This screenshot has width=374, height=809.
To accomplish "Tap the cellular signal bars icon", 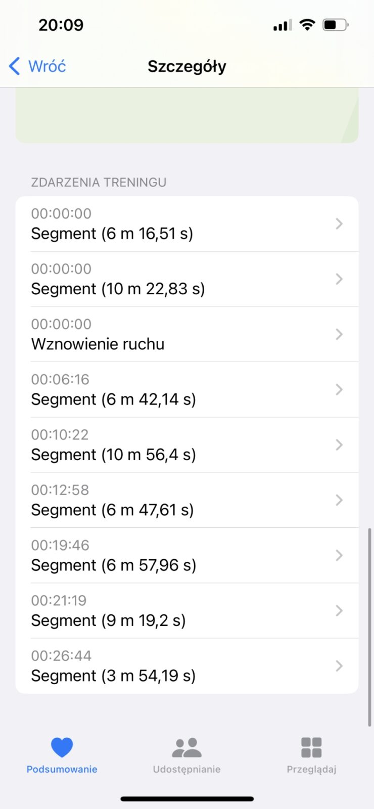I will (x=283, y=25).
